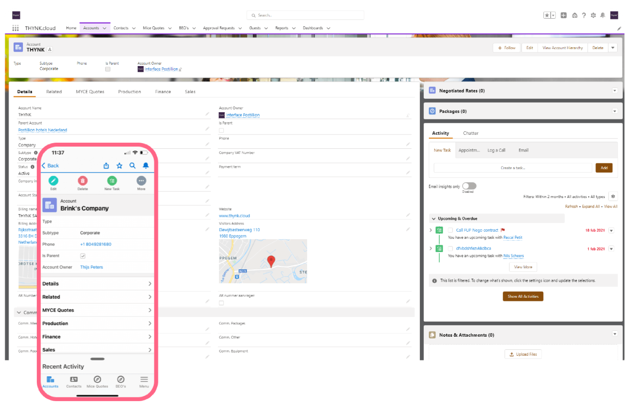Tap the More action on phone
Image resolution: width=627 pixels, height=418 pixels.
tap(141, 181)
